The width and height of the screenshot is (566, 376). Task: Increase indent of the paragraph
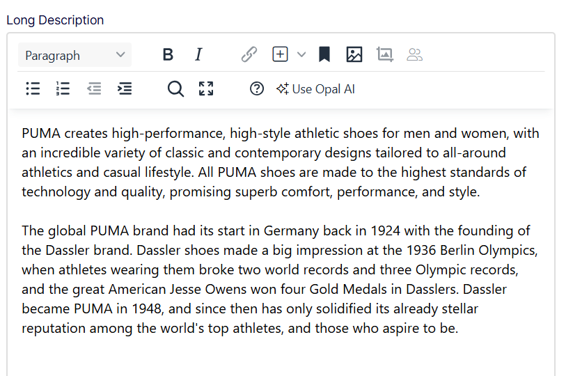coord(125,88)
